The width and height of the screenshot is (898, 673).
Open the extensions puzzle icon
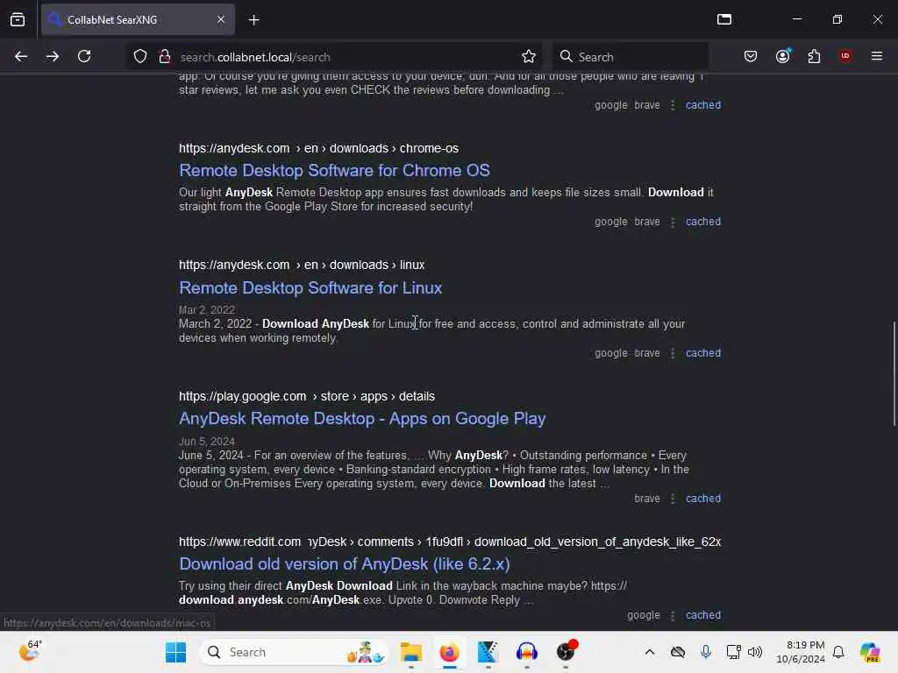(814, 56)
